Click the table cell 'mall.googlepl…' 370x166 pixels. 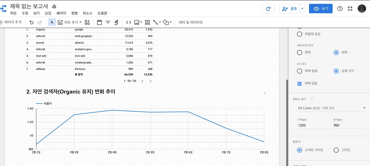[x=84, y=36]
